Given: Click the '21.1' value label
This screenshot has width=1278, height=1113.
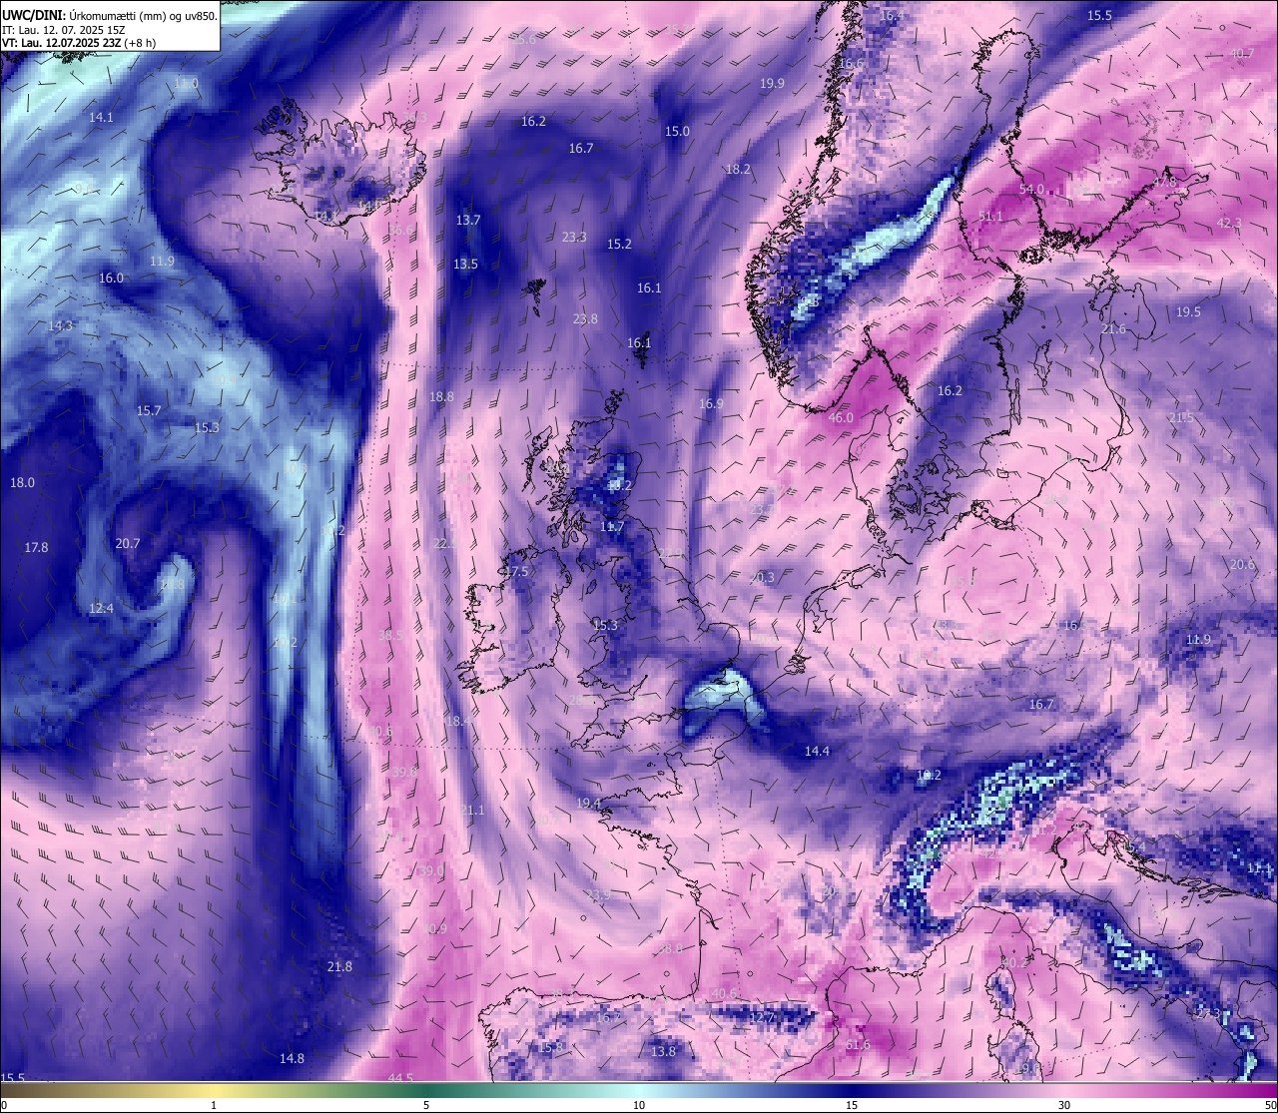Looking at the screenshot, I should [x=472, y=811].
